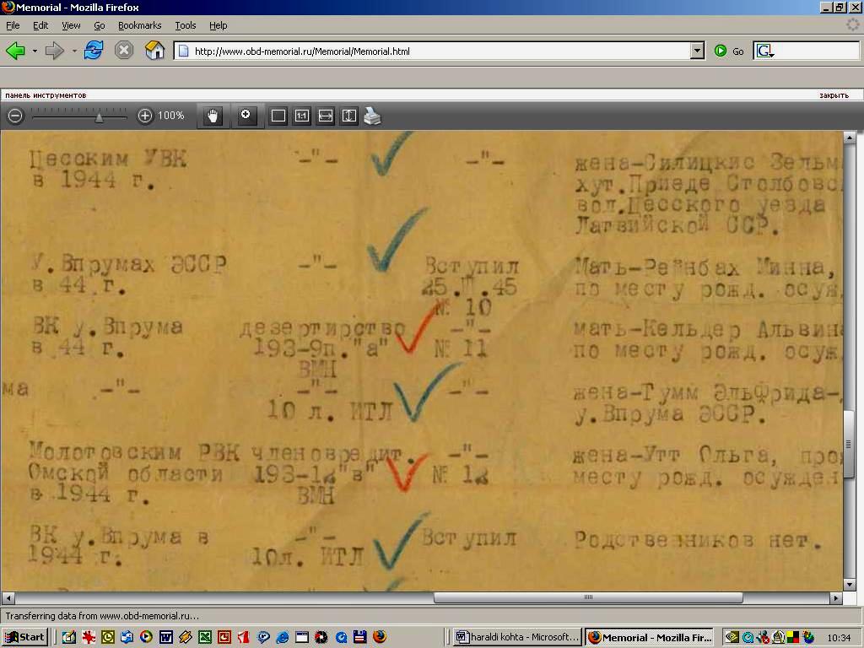The height and width of the screenshot is (648, 864).
Task: Click the zoom in plus button
Action: pyautogui.click(x=145, y=116)
